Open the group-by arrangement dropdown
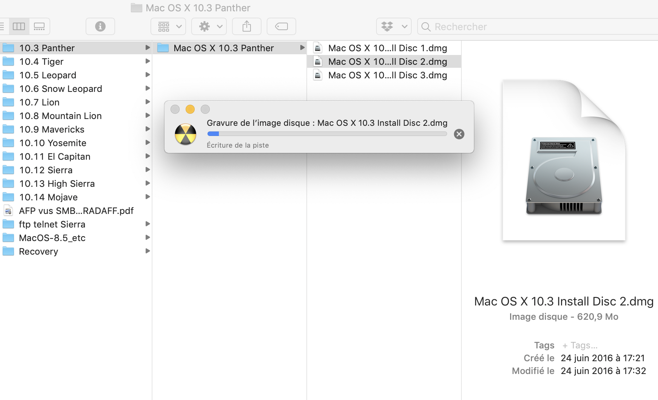The width and height of the screenshot is (658, 400). 168,26
